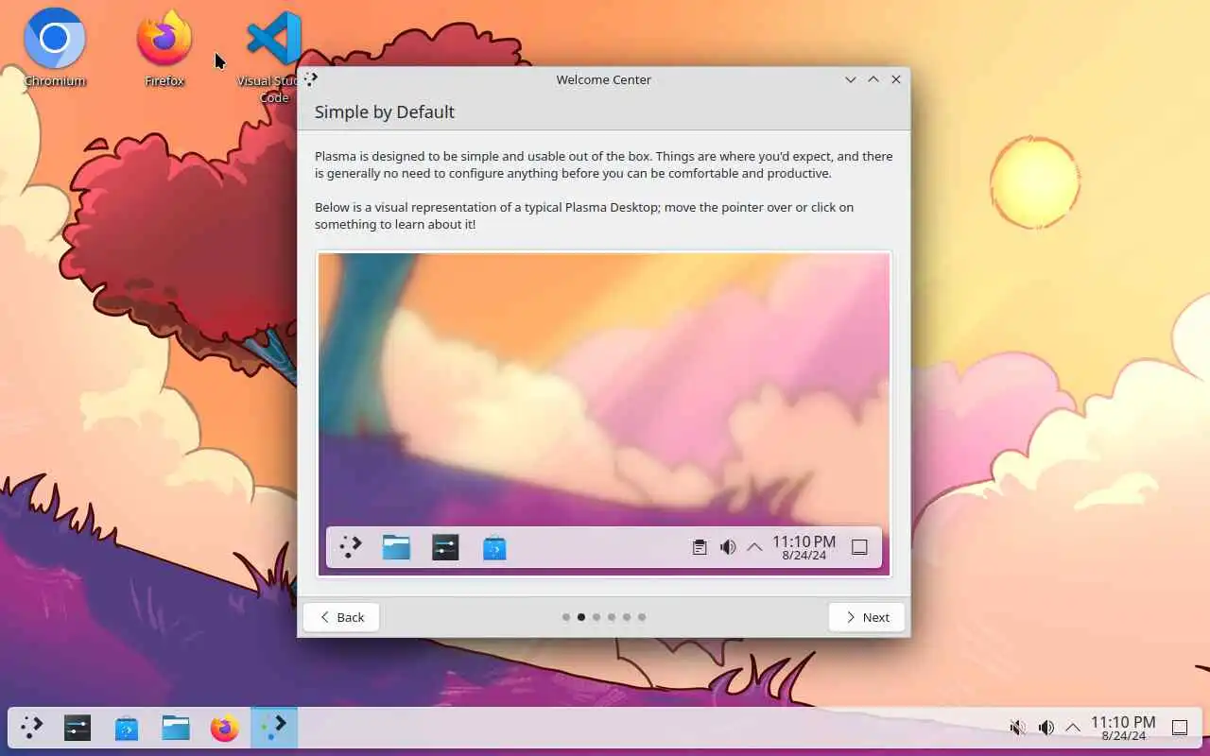Open the taskbar digital clock calendar
Image resolution: width=1210 pixels, height=756 pixels.
click(1123, 728)
